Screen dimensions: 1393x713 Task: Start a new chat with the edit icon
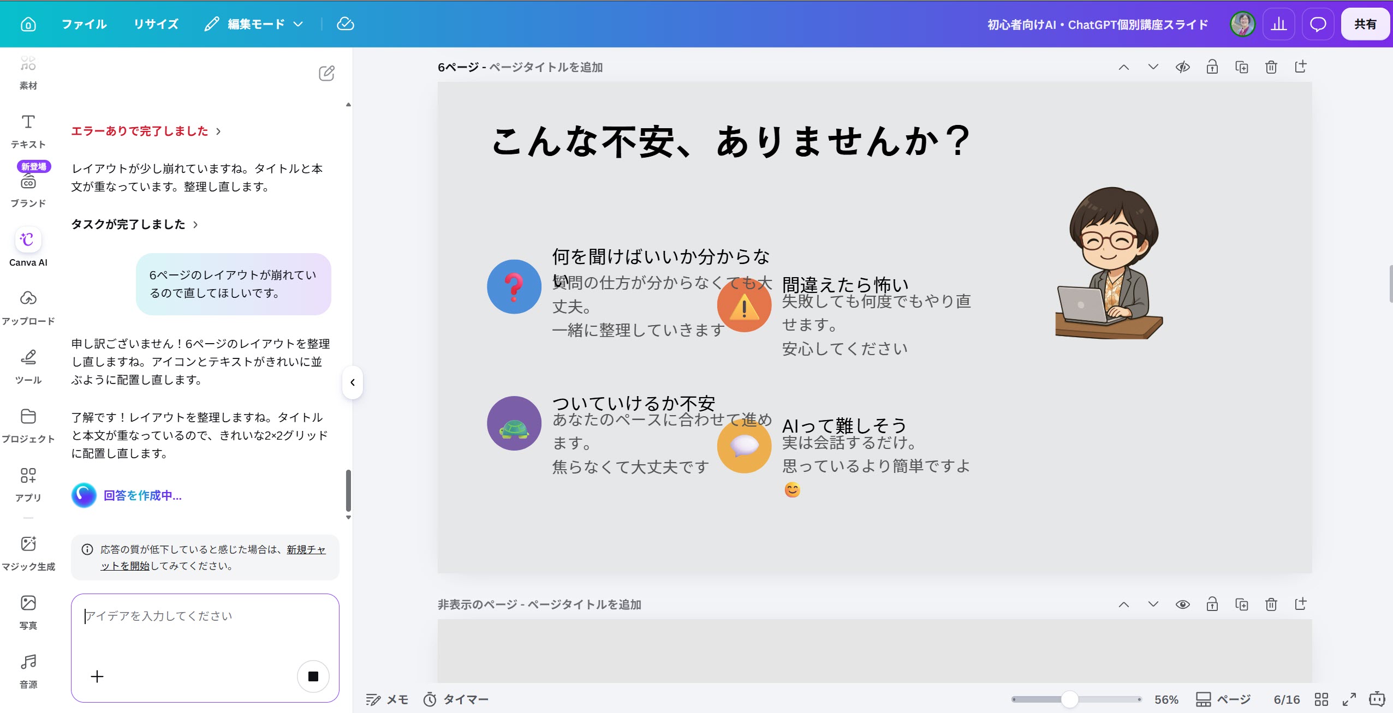point(326,73)
